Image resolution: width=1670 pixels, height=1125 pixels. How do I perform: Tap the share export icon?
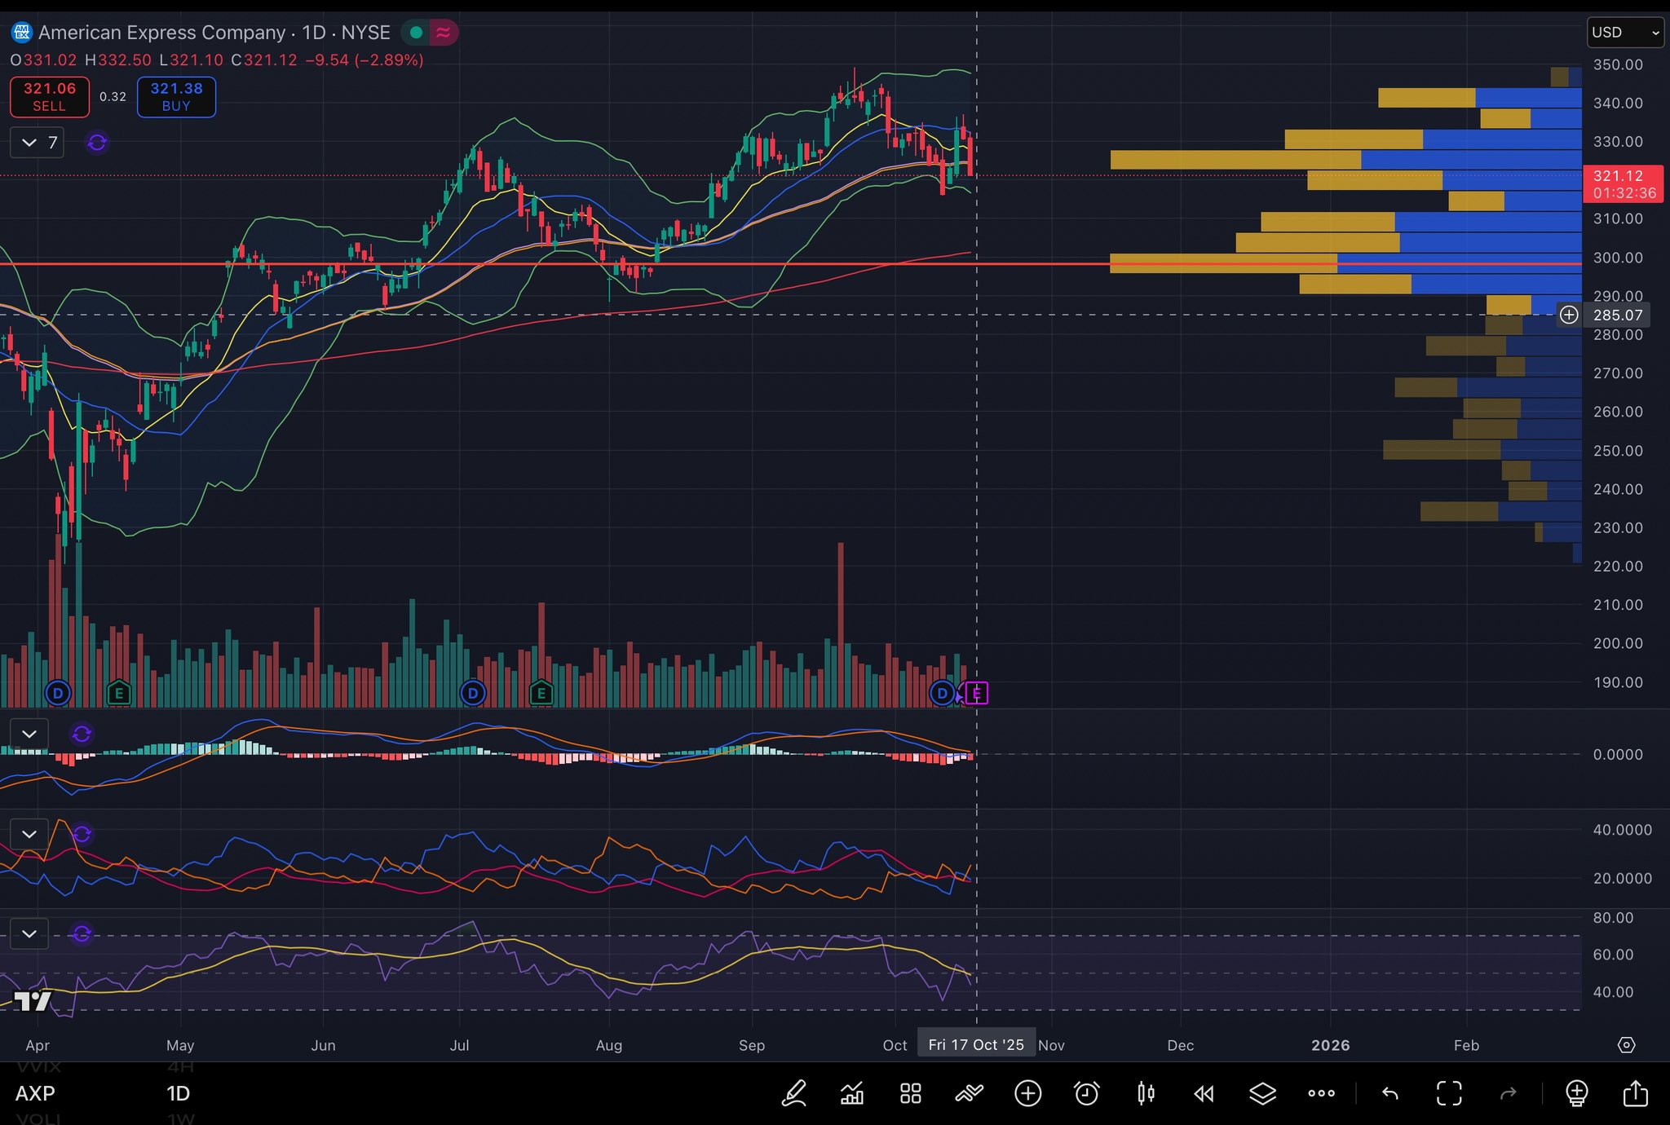tap(1635, 1093)
